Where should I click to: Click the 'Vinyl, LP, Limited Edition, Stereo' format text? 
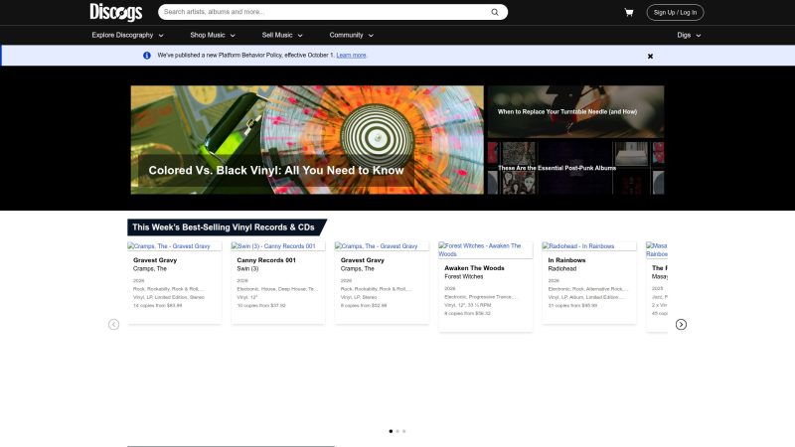pyautogui.click(x=168, y=297)
